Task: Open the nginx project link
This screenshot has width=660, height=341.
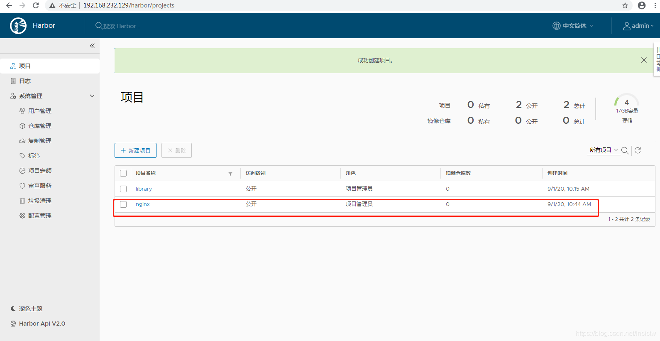Action: [142, 204]
